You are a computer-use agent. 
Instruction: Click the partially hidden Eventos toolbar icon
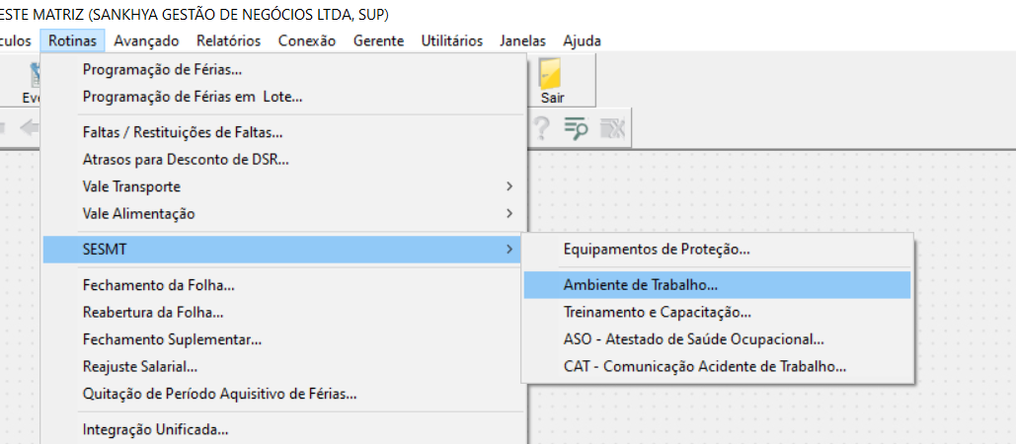pyautogui.click(x=32, y=83)
